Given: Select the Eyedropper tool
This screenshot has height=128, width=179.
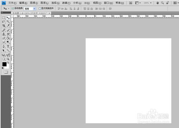Looking at the screenshot, I should pos(8,26).
